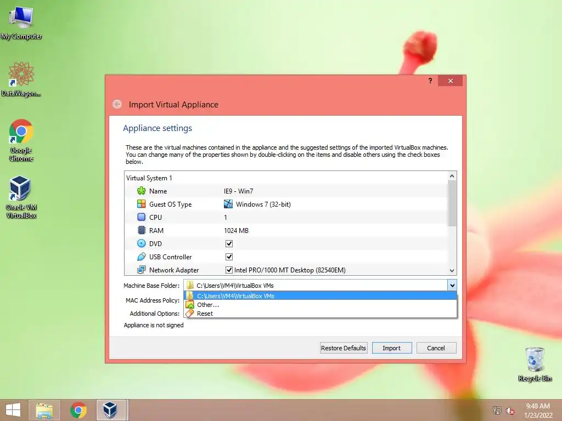Click the Additional Options label
The width and height of the screenshot is (562, 421).
pyautogui.click(x=154, y=313)
